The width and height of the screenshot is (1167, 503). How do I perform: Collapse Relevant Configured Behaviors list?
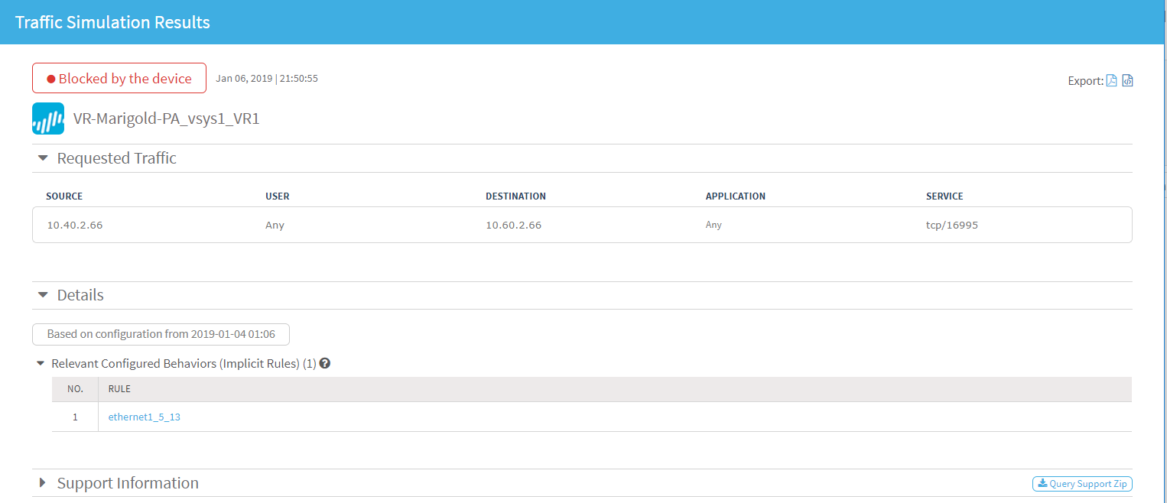coord(41,364)
